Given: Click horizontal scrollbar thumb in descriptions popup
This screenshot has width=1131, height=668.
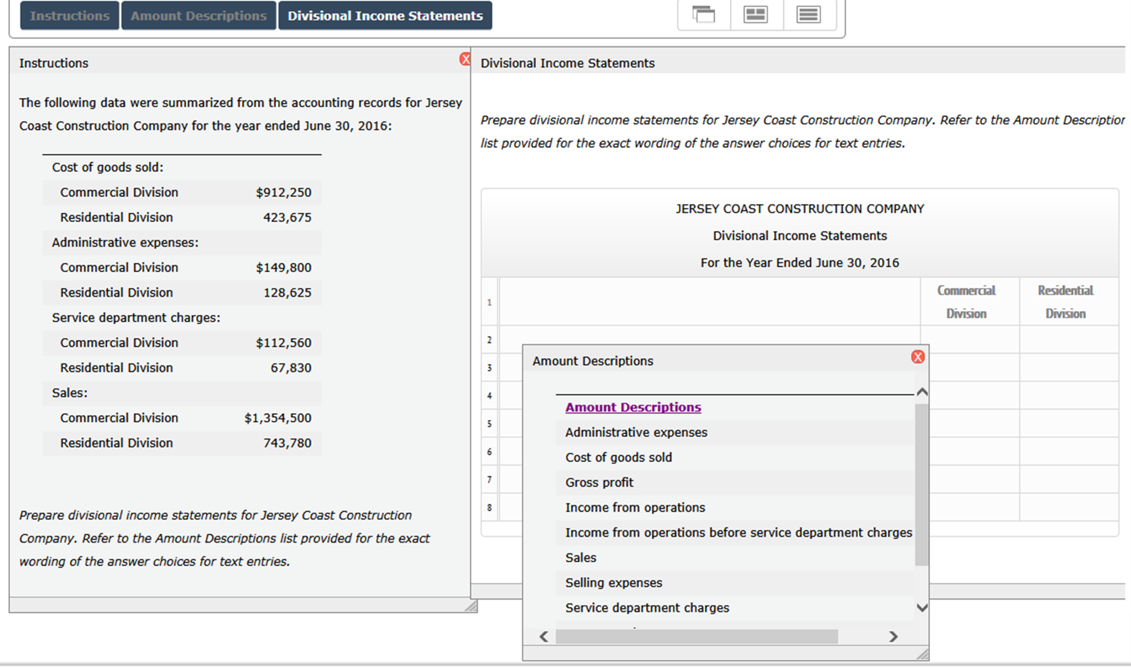Looking at the screenshot, I should (x=697, y=636).
